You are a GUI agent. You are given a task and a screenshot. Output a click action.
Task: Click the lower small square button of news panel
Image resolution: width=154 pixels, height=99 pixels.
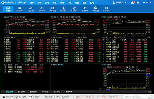tap(100, 89)
